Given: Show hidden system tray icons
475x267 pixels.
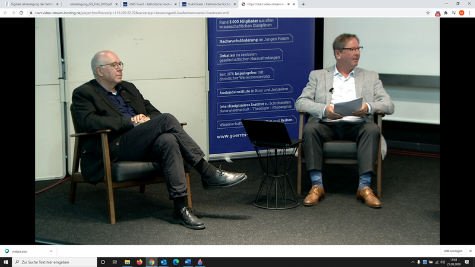Looking at the screenshot, I should pos(413,262).
